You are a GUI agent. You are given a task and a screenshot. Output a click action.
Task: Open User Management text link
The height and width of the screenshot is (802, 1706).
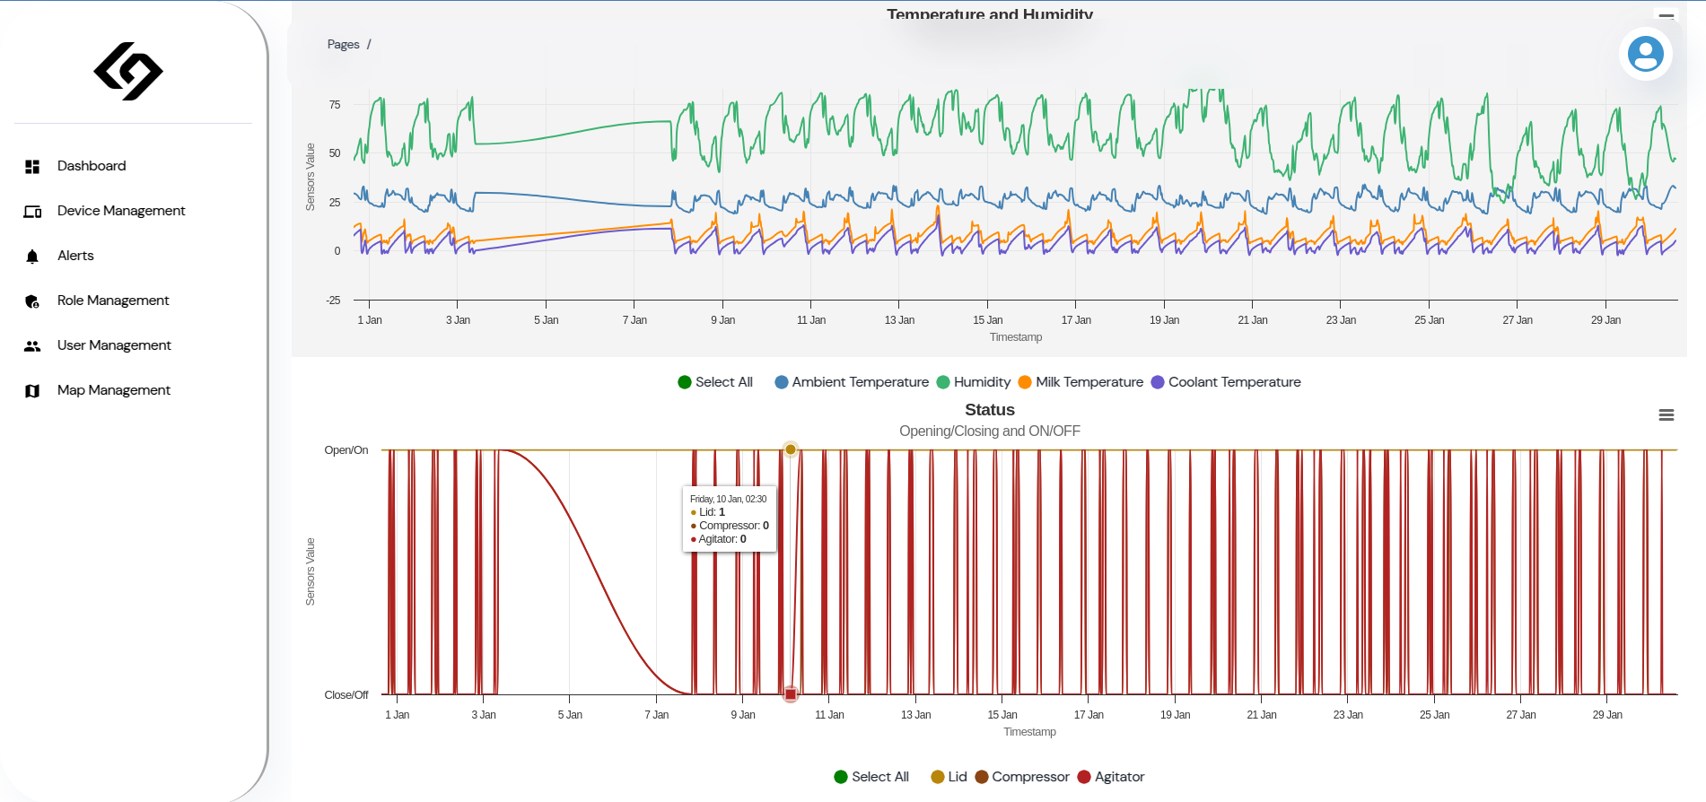(x=114, y=345)
